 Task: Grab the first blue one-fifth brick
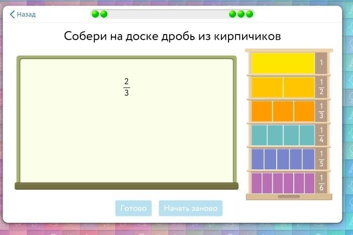coord(258,159)
